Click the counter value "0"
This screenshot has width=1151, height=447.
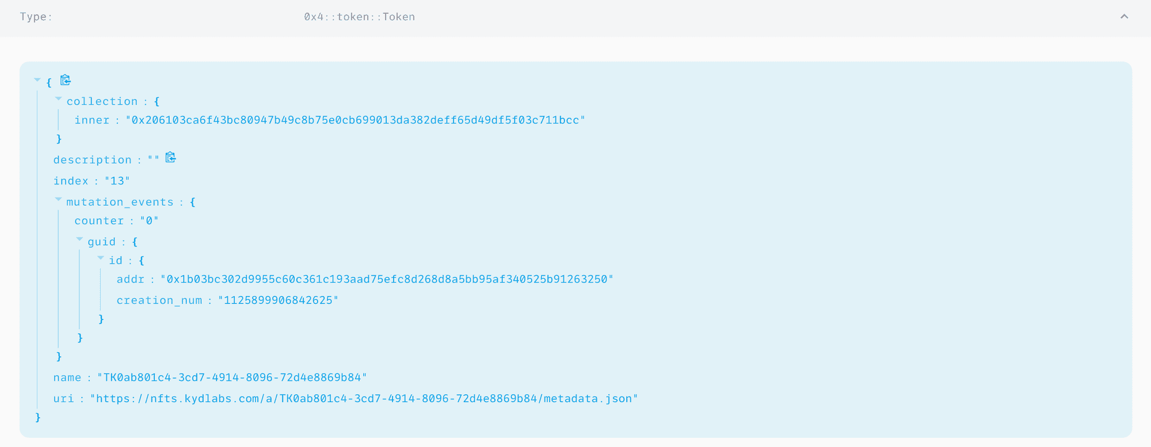(x=149, y=221)
